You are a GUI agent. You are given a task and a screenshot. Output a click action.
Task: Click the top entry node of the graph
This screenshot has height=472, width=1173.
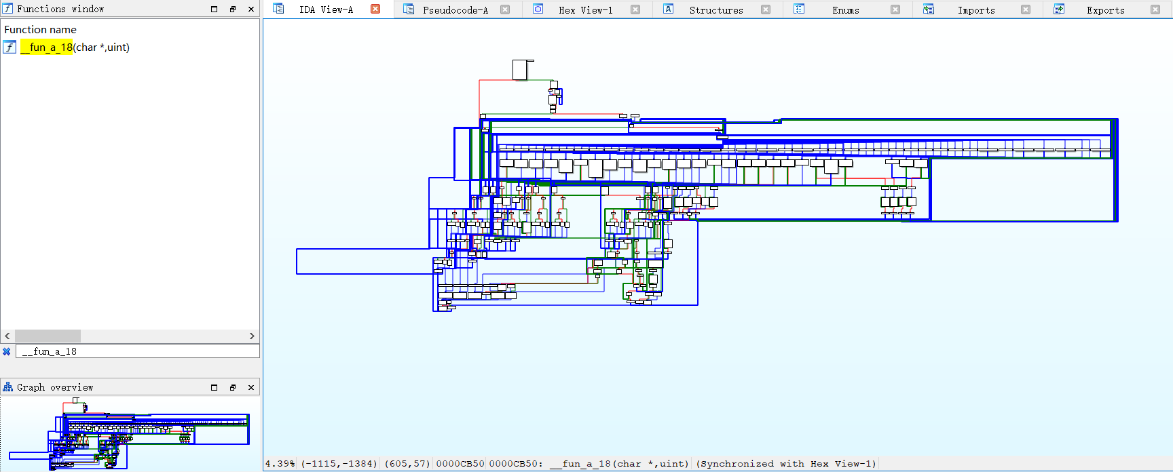point(520,70)
